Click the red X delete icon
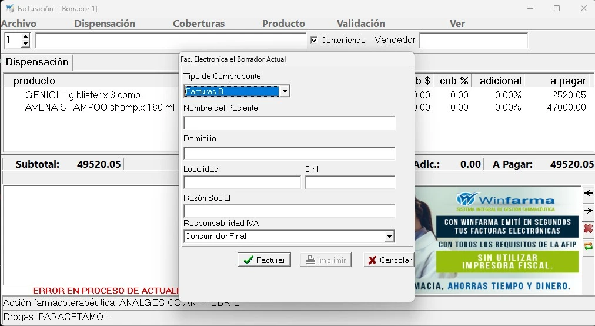 [x=588, y=228]
